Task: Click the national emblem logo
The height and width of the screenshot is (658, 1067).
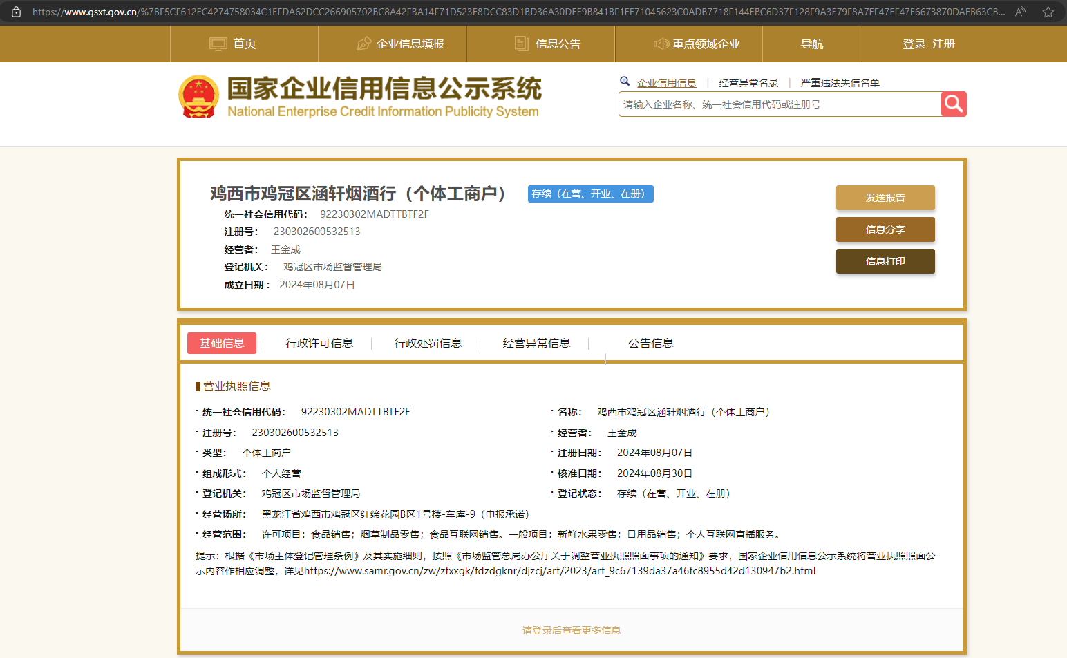Action: click(x=199, y=97)
